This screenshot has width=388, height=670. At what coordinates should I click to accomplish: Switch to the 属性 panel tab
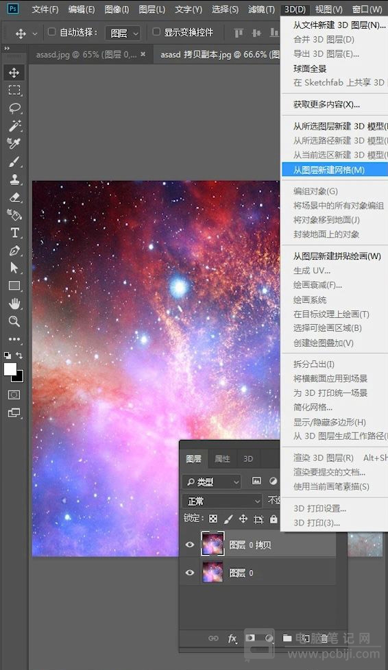(x=222, y=459)
